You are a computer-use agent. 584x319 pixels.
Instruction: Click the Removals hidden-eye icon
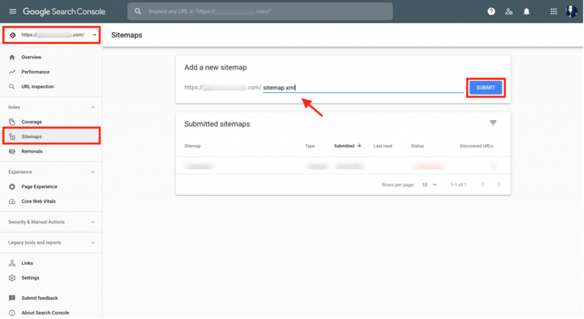point(12,152)
